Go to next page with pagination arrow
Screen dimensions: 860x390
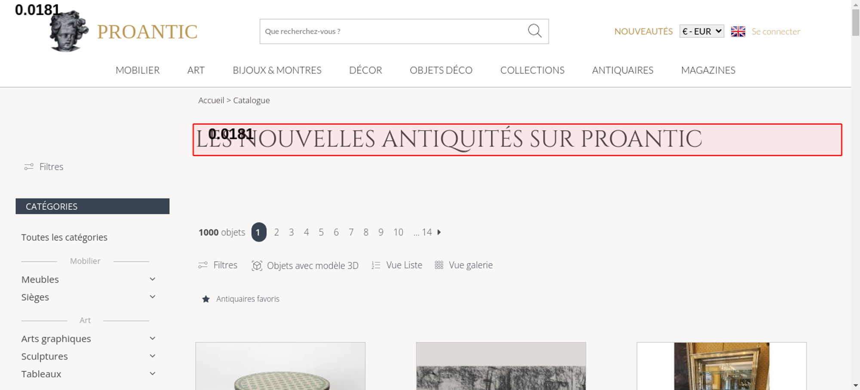pos(439,232)
